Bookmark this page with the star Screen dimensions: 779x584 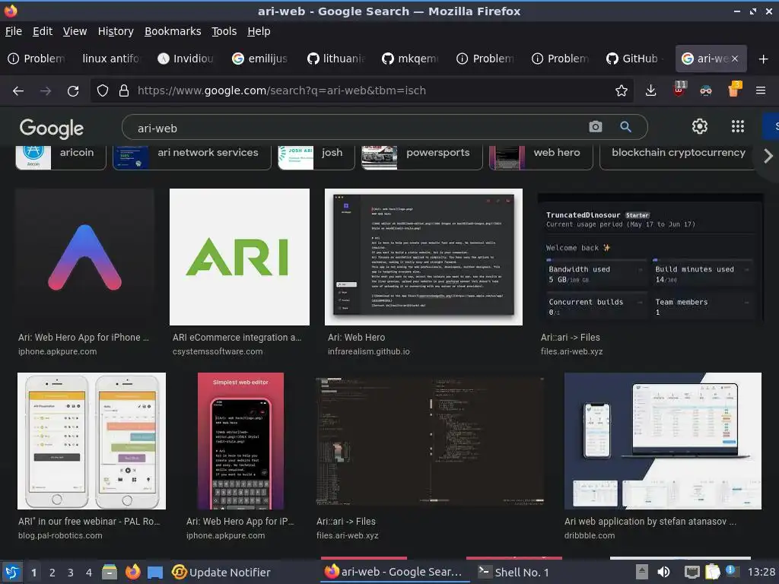[x=621, y=91]
